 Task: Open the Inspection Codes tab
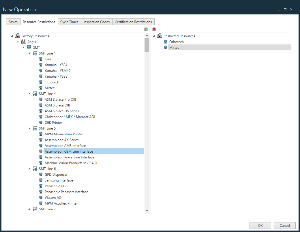96,22
